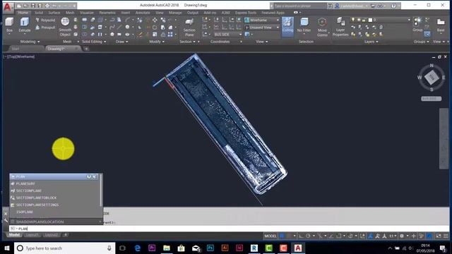Viewport: 452px width, 254px height.
Task: Toggle grid display in the status bar
Action: pos(282,236)
